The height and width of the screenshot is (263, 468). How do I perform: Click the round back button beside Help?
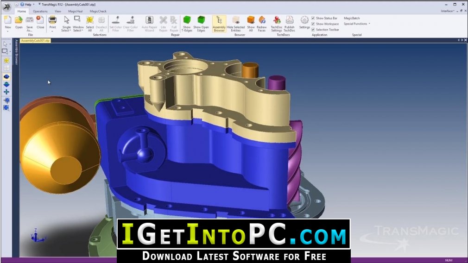16,5
